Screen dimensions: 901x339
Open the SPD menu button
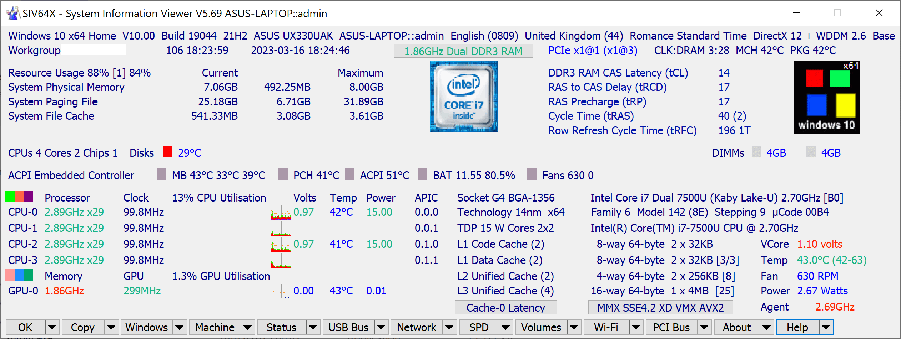click(x=479, y=327)
